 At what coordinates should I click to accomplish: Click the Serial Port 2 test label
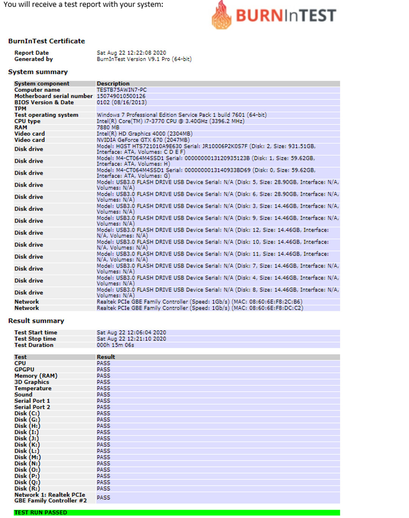[x=32, y=407]
